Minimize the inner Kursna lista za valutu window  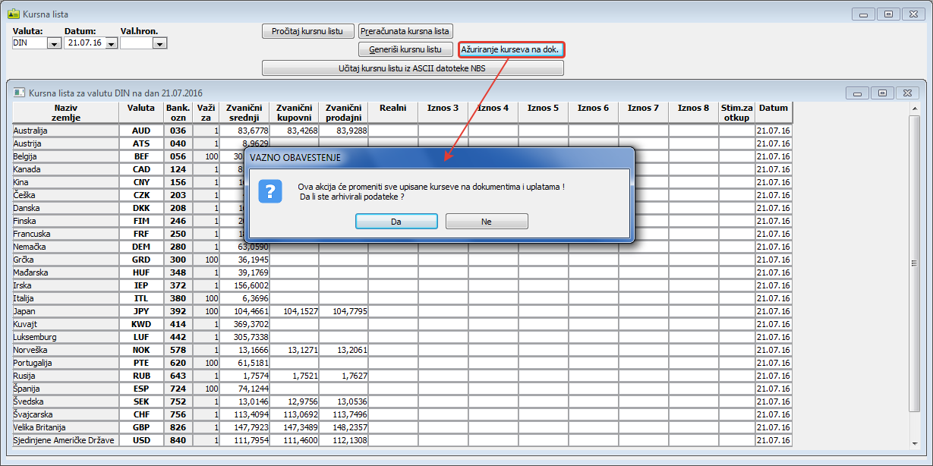(857, 93)
